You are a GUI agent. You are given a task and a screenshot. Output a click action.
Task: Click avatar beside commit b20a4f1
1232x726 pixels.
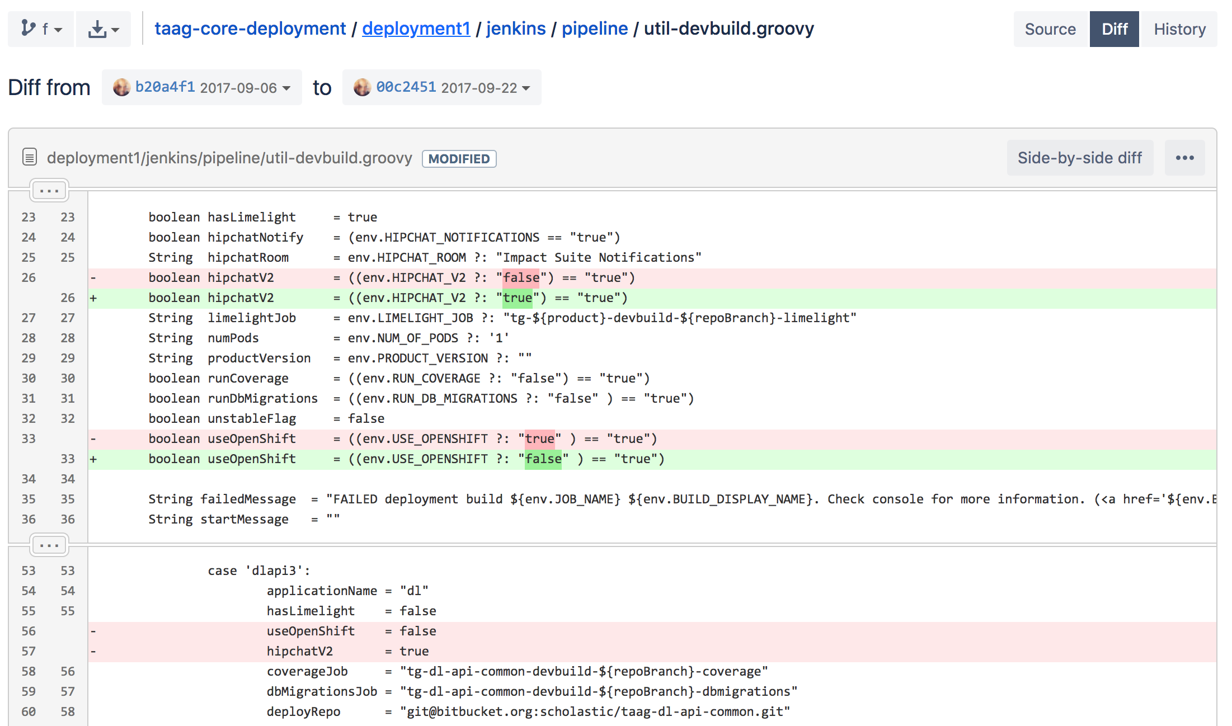pyautogui.click(x=121, y=87)
